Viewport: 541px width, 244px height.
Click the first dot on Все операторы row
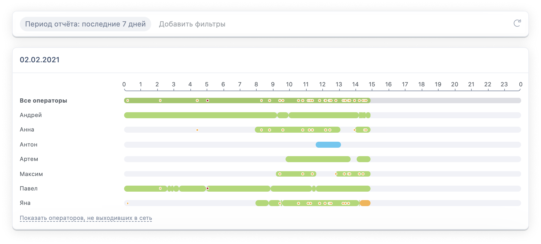click(128, 100)
